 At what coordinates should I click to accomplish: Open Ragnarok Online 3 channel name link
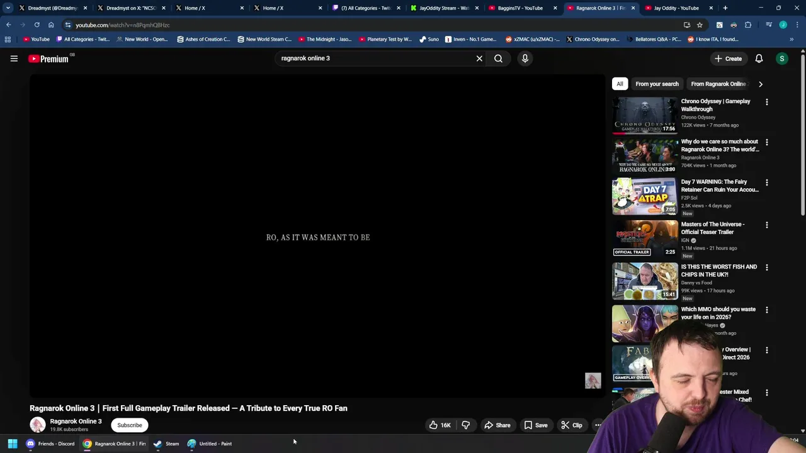[76, 422]
